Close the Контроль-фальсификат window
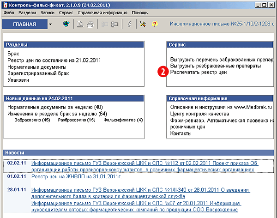This screenshot has width=277, height=218. pos(271,5)
